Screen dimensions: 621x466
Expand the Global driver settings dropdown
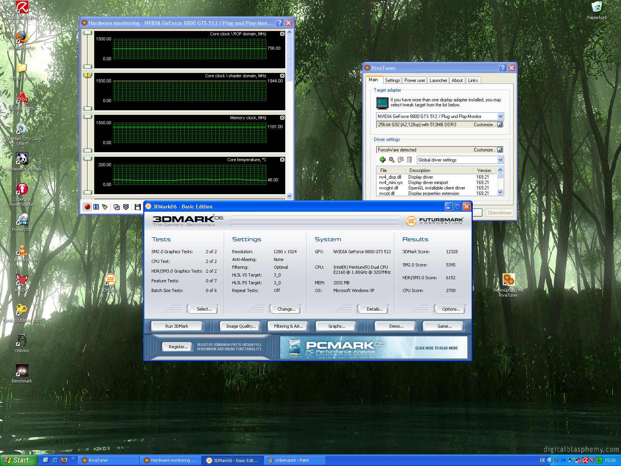[500, 160]
